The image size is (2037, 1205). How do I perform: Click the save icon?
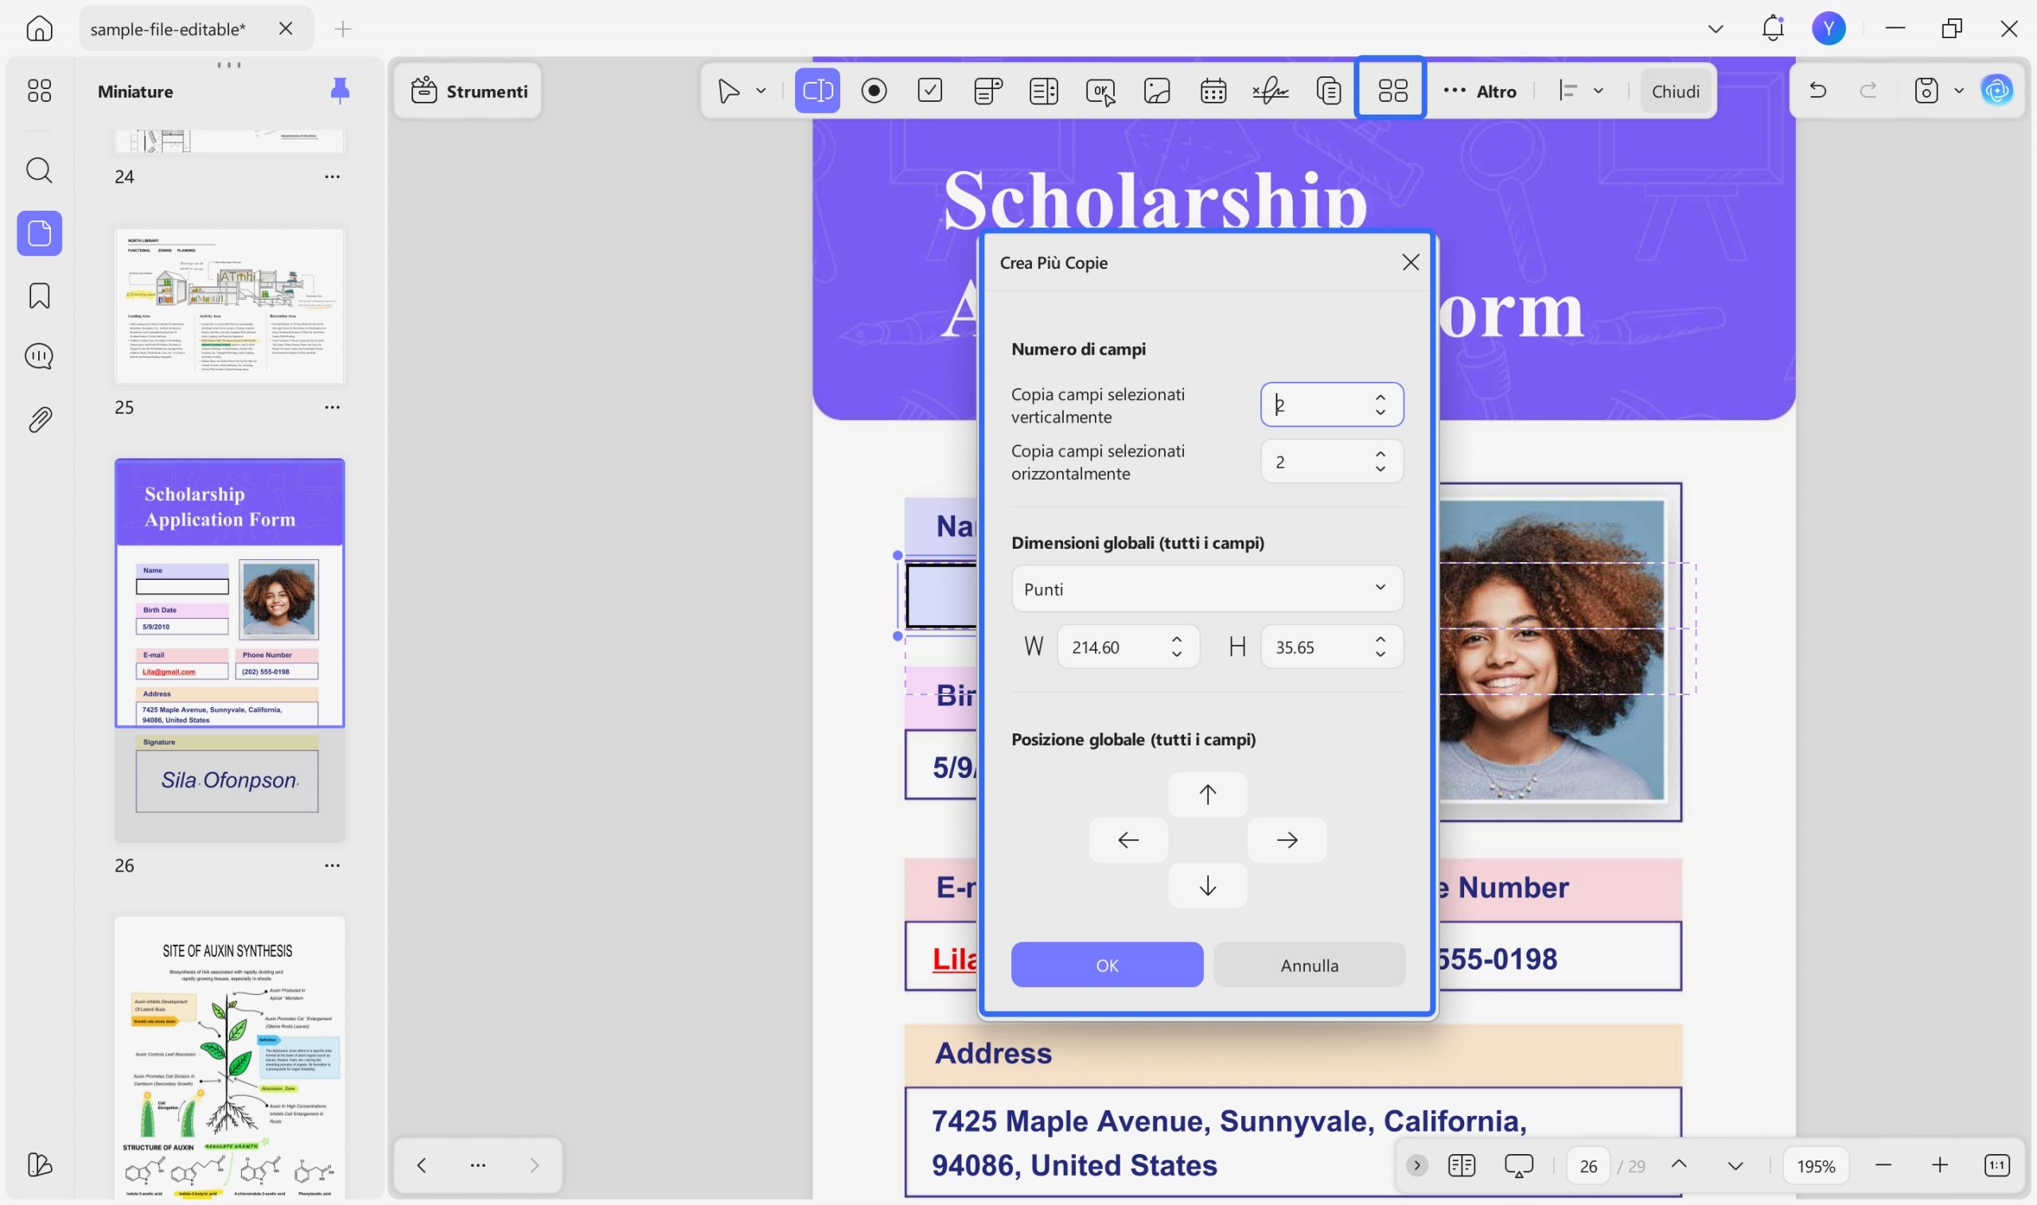1926,90
